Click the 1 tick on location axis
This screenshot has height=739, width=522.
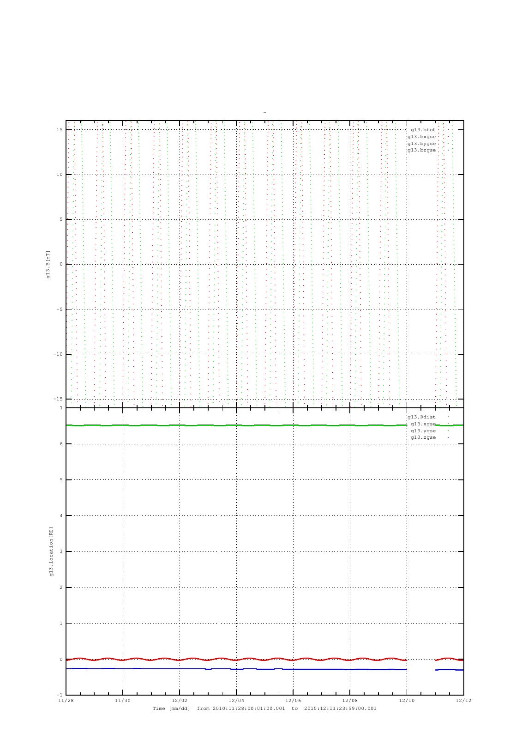tap(61, 624)
